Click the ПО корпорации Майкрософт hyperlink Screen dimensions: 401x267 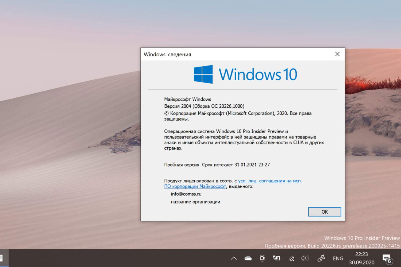click(x=195, y=186)
